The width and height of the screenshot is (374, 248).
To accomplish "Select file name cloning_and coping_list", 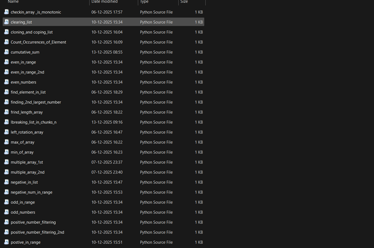I will point(32,32).
